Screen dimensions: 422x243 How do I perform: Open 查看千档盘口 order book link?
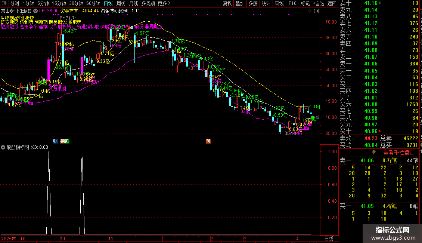[399, 153]
